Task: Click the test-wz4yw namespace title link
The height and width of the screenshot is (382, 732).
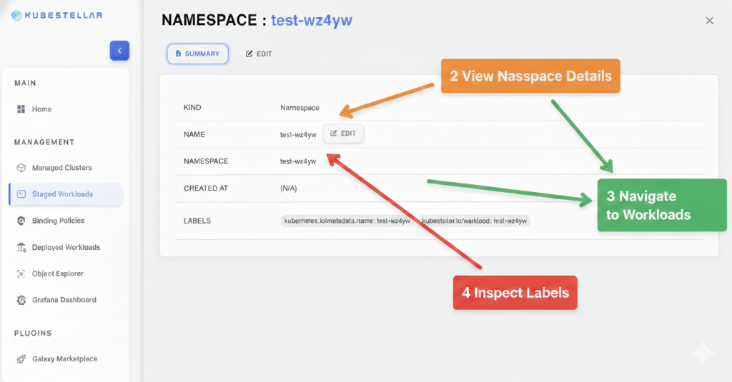Action: [x=311, y=20]
